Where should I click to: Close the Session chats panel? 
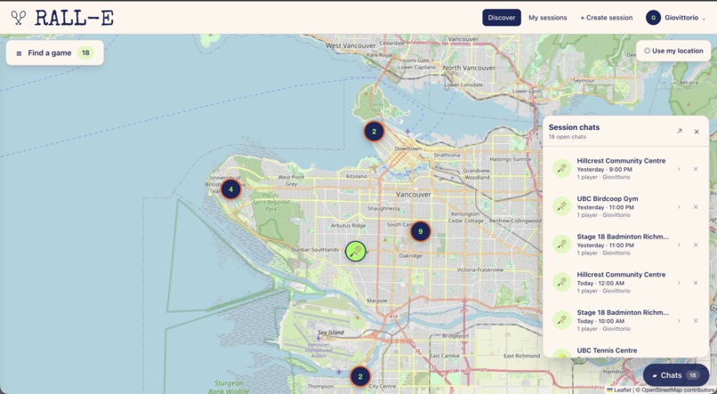697,132
